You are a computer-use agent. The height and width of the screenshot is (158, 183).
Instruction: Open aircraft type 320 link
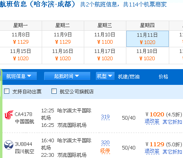105,143
